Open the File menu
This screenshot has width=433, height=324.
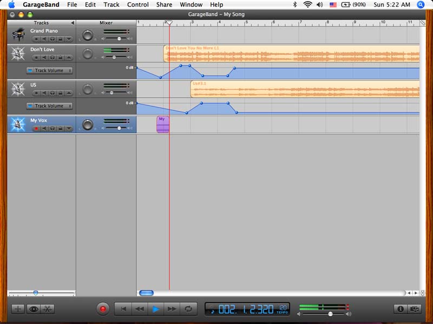(x=72, y=5)
